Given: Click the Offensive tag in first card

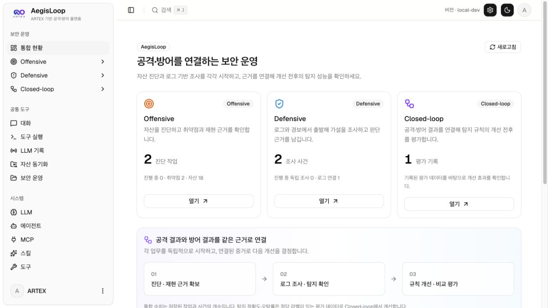Looking at the screenshot, I should pyautogui.click(x=238, y=104).
